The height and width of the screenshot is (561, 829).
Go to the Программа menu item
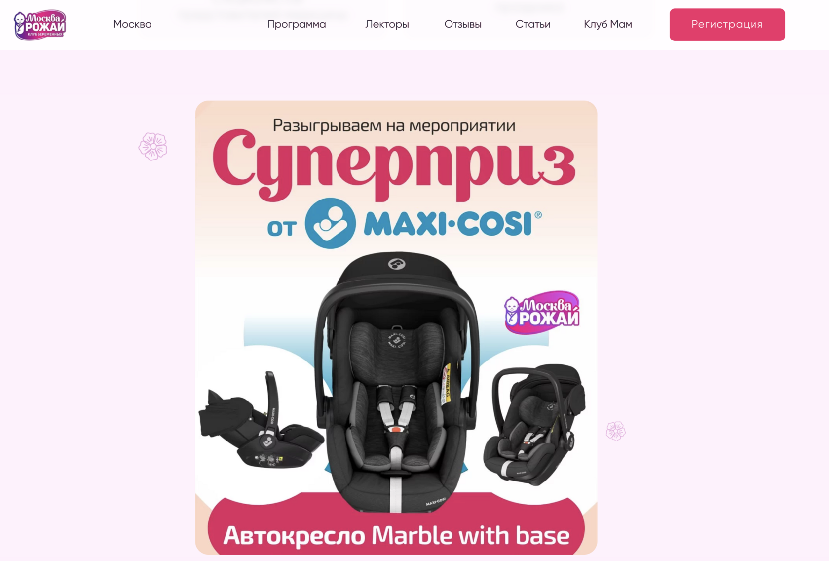tap(297, 24)
